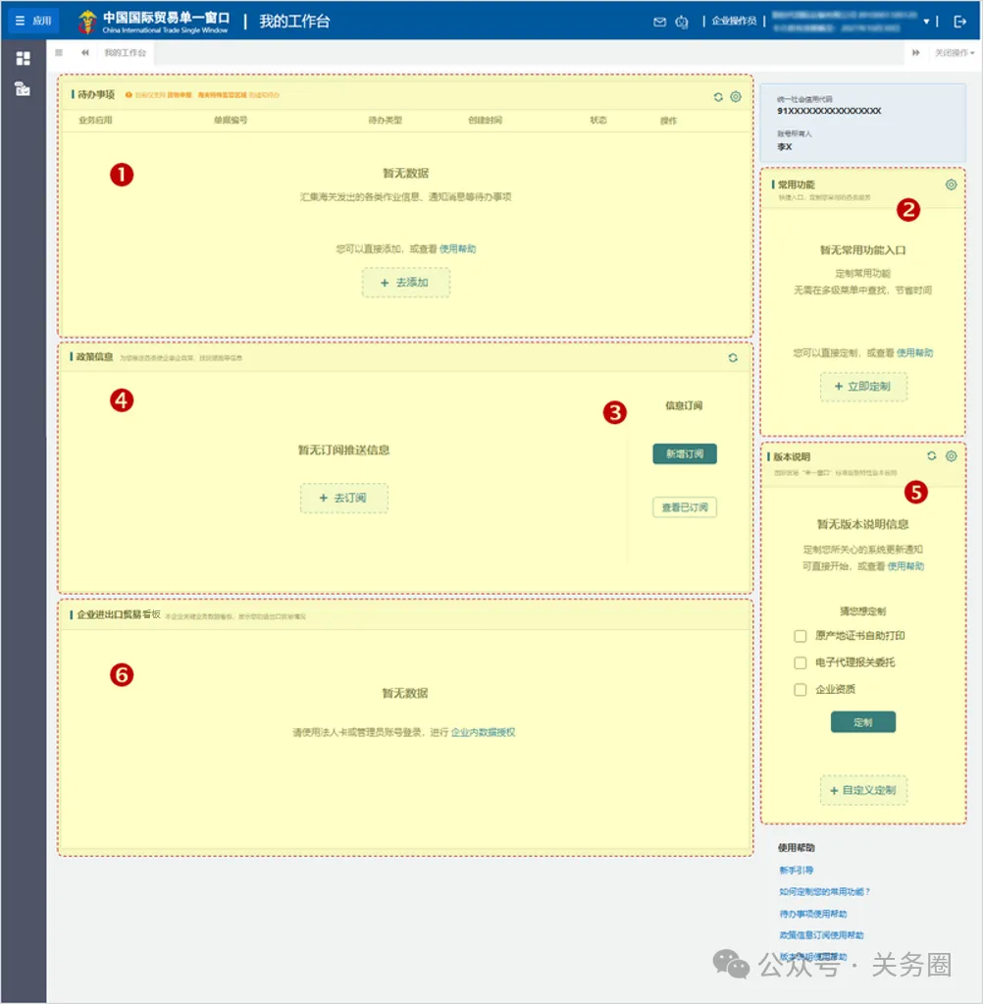
Task: Click the 待办类型 column header
Action: coord(385,120)
